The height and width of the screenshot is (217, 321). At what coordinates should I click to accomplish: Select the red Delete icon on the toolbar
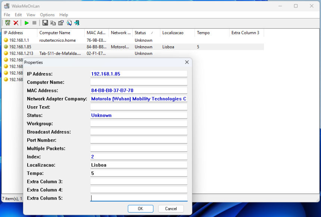click(x=16, y=23)
